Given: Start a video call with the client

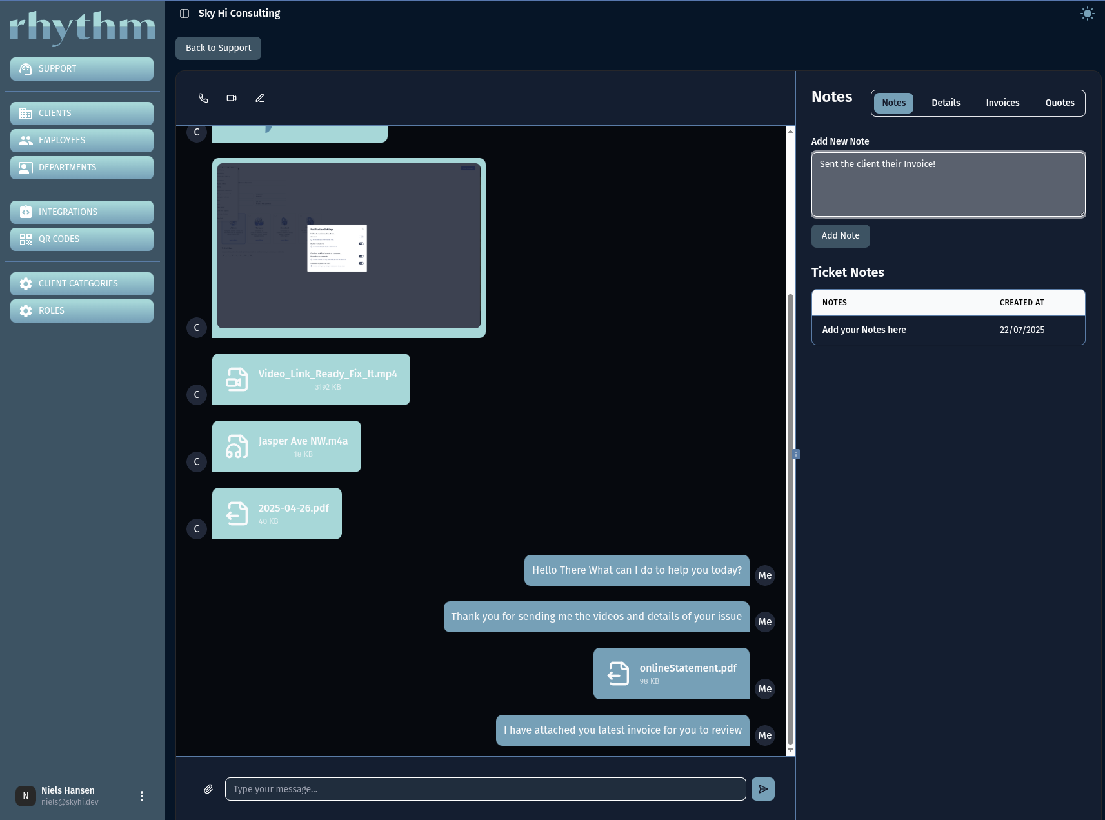Looking at the screenshot, I should pos(232,97).
